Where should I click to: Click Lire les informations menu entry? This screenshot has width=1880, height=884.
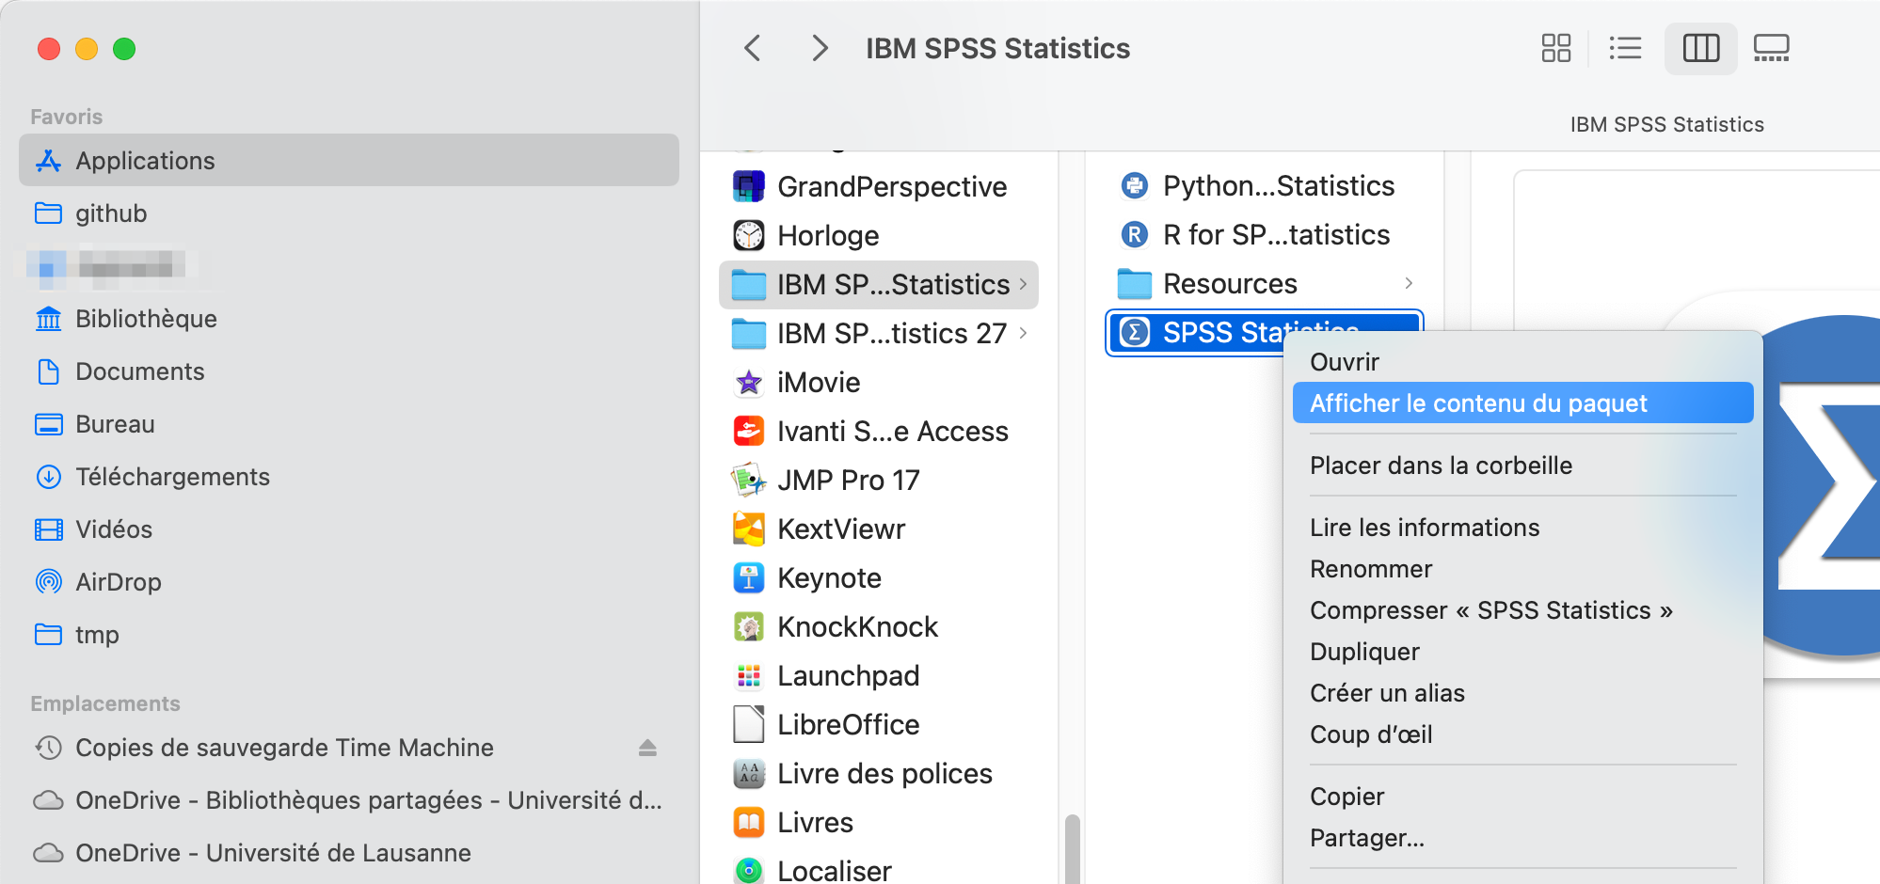click(1425, 528)
